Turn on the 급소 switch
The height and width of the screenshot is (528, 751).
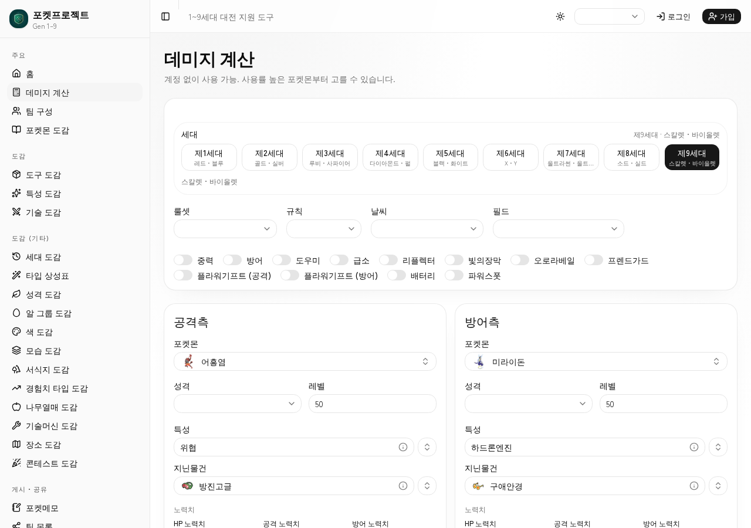(339, 260)
